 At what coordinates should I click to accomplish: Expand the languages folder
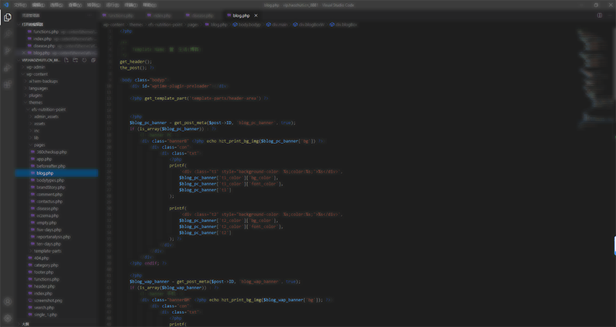click(x=38, y=88)
